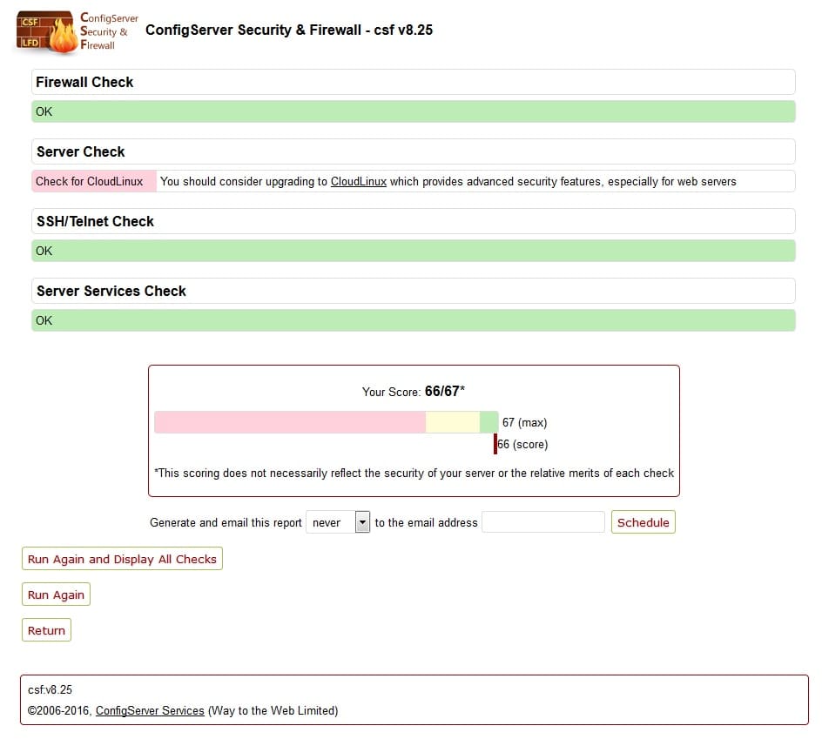
Task: Click the 'to the email address' label
Action: [x=426, y=522]
